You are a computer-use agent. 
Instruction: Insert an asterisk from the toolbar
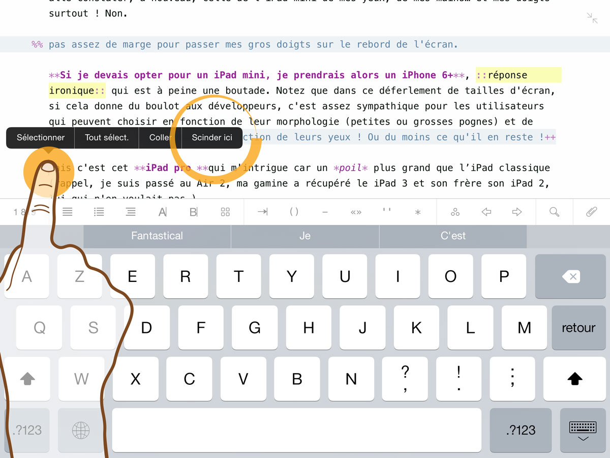point(418,213)
